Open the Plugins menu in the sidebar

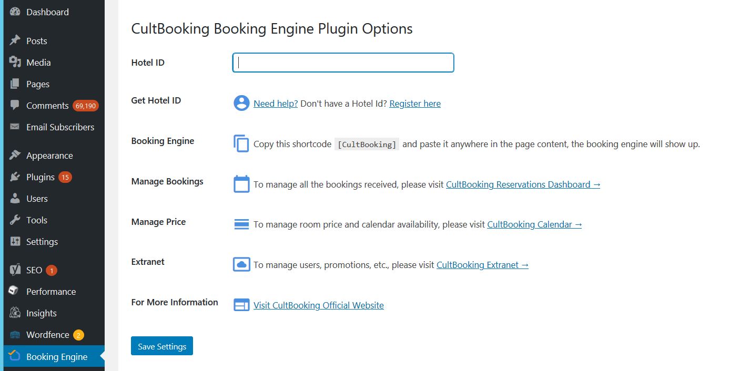pyautogui.click(x=39, y=177)
